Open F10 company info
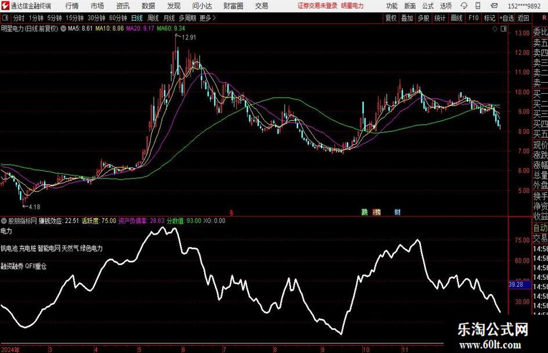 click(x=473, y=18)
